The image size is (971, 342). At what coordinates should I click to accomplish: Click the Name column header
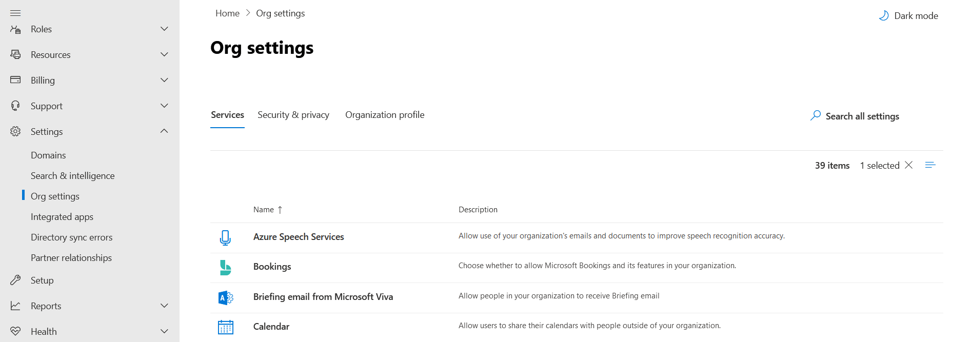click(x=264, y=210)
